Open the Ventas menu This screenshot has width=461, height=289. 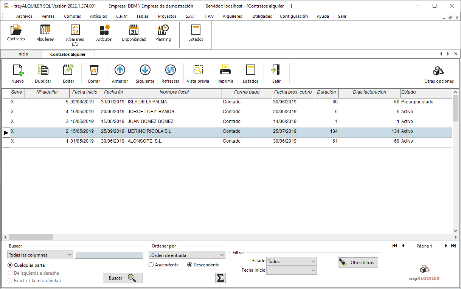coord(48,16)
